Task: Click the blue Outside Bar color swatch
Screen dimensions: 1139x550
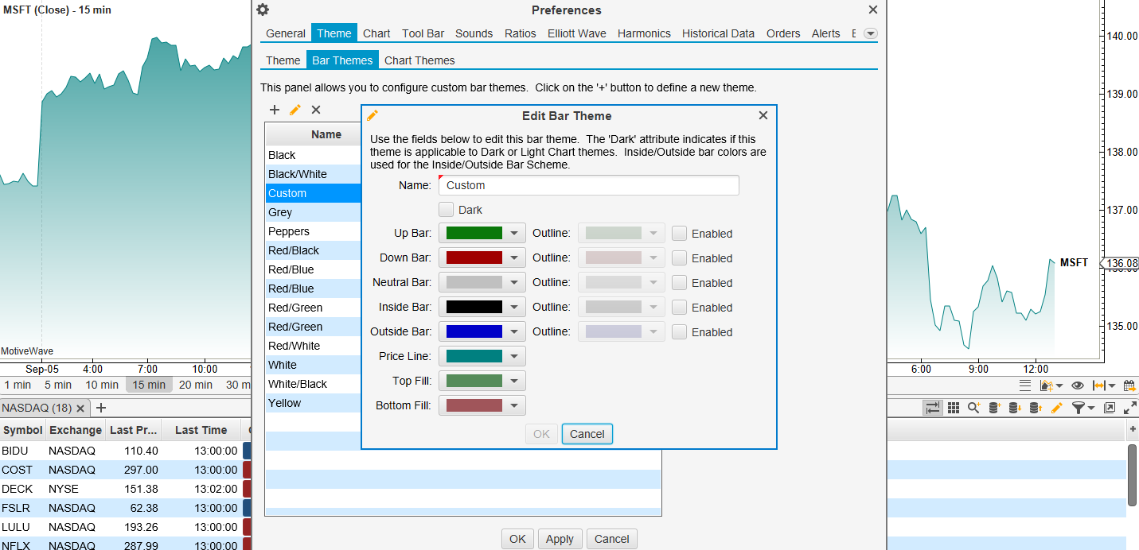Action: pyautogui.click(x=474, y=331)
